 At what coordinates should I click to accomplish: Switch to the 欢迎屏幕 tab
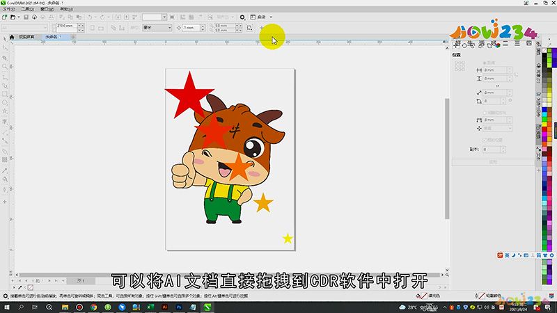pos(26,37)
